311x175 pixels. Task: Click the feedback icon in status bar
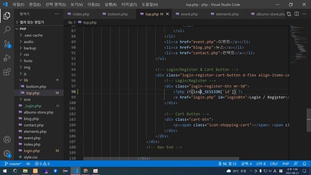295,164
